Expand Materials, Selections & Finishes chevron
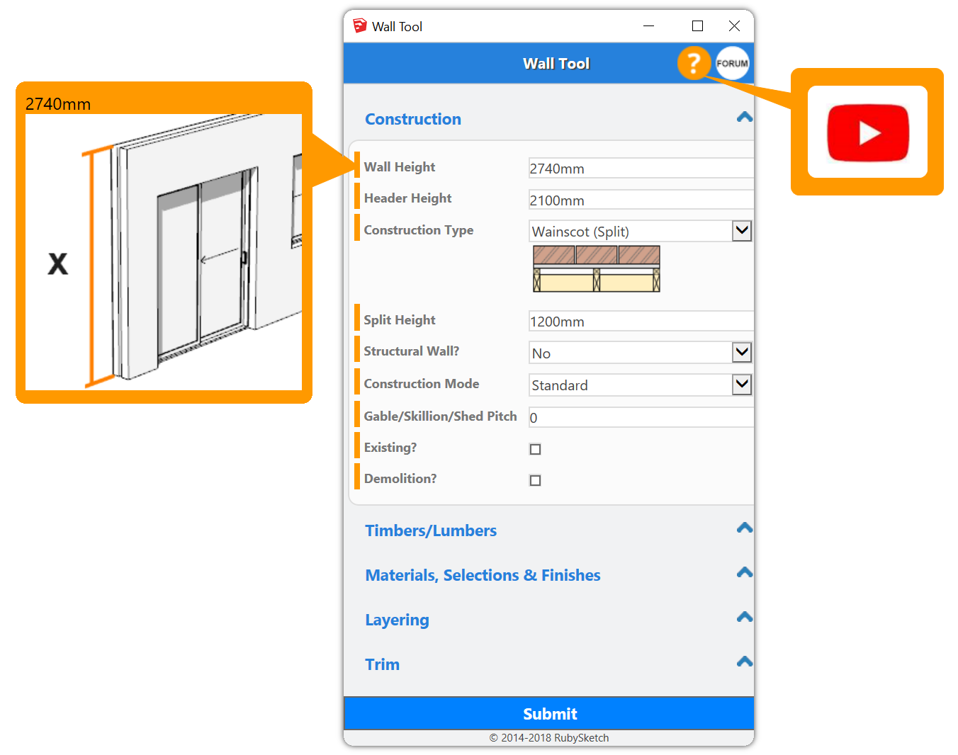958x755 pixels. [x=744, y=573]
